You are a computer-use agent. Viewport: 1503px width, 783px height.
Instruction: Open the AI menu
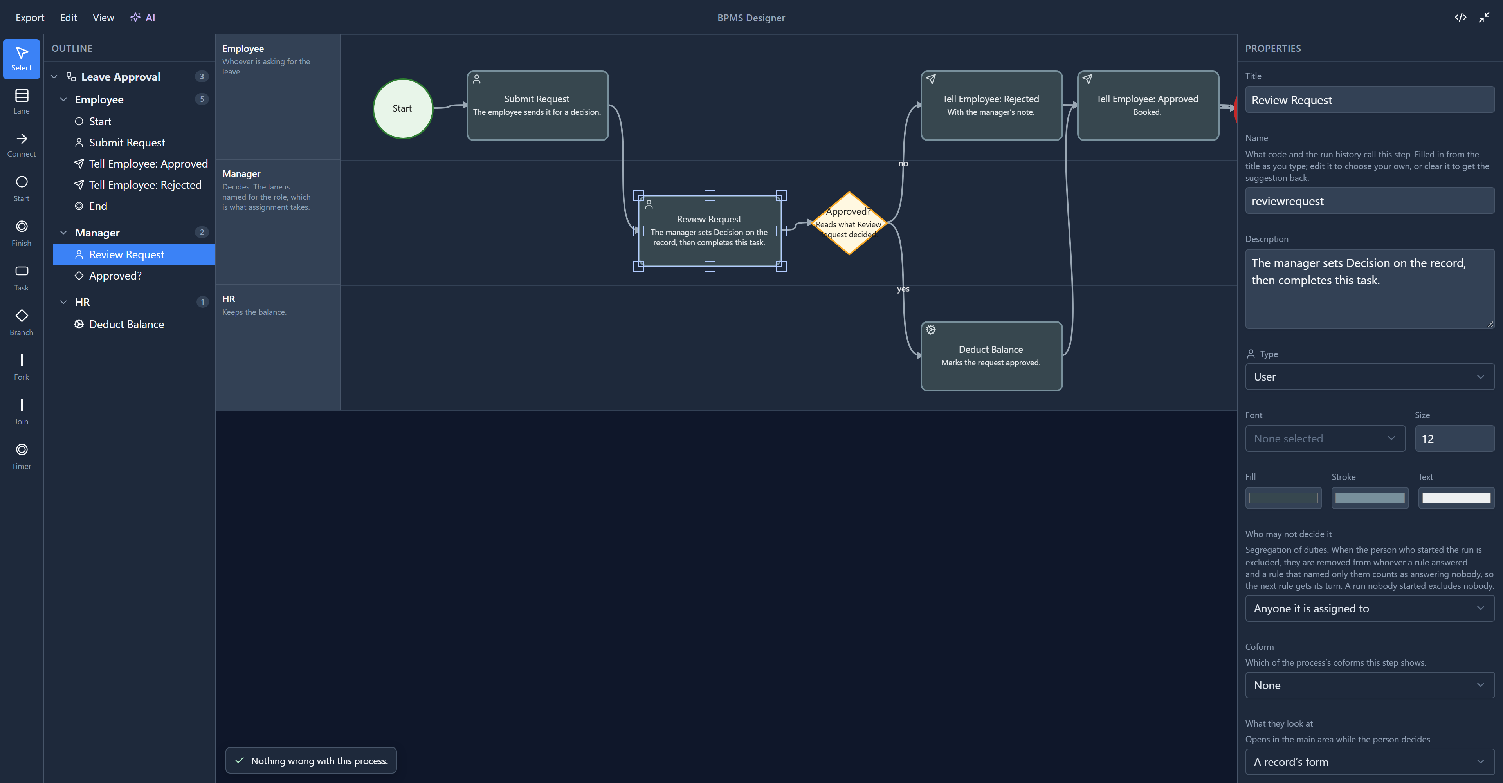pyautogui.click(x=143, y=18)
